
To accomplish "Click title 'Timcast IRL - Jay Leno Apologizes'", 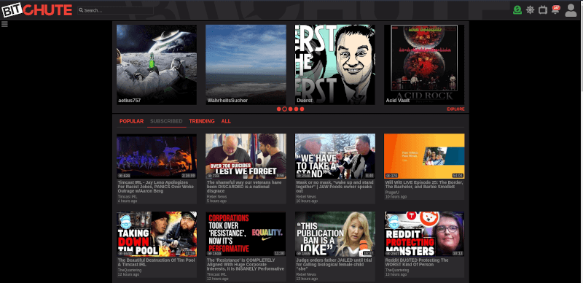I will [156, 187].
